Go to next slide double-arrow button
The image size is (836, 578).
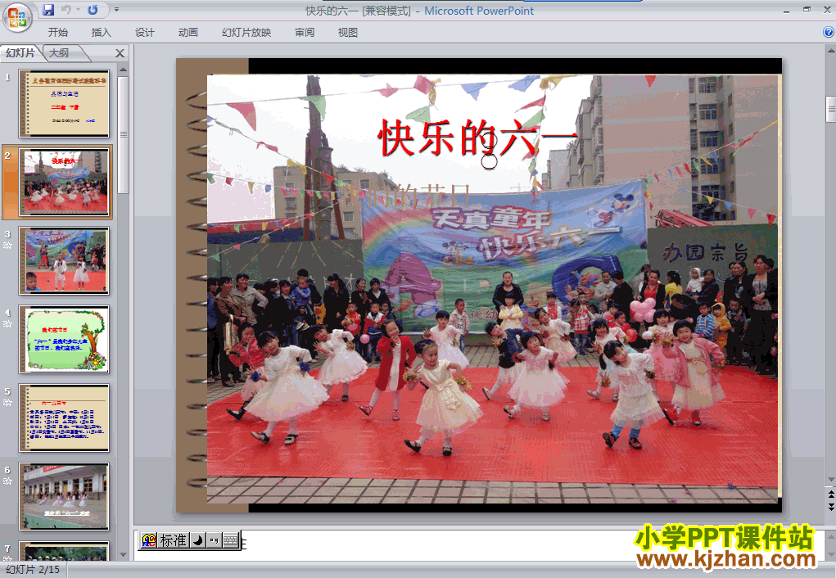830,507
